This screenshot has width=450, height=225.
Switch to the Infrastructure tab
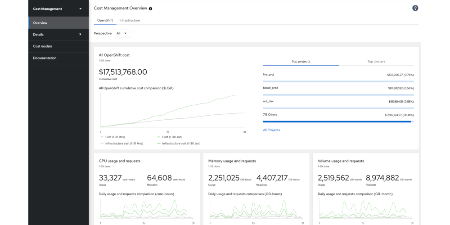130,20
